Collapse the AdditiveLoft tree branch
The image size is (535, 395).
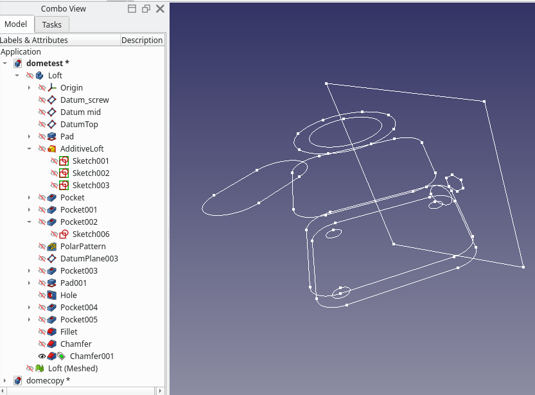[28, 148]
